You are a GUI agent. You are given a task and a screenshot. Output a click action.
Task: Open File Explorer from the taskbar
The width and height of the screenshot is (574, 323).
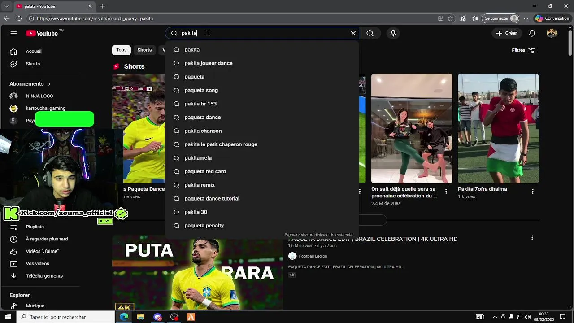[140, 317]
